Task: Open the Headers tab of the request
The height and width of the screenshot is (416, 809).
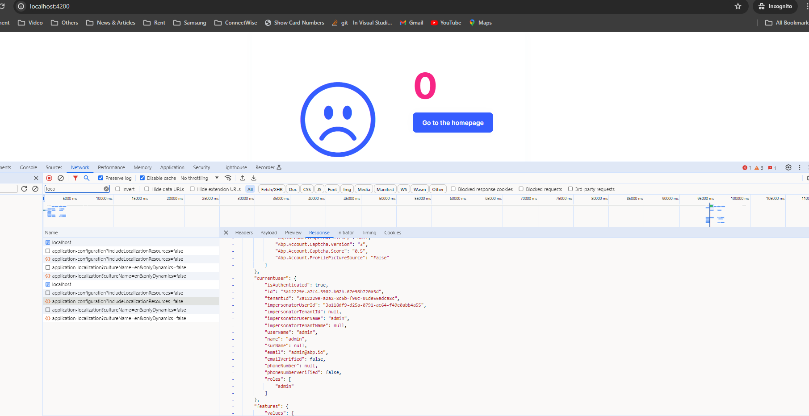Action: pos(244,233)
